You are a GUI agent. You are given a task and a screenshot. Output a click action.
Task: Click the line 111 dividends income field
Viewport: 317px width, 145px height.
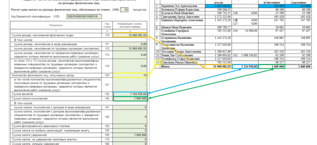[x=131, y=44]
